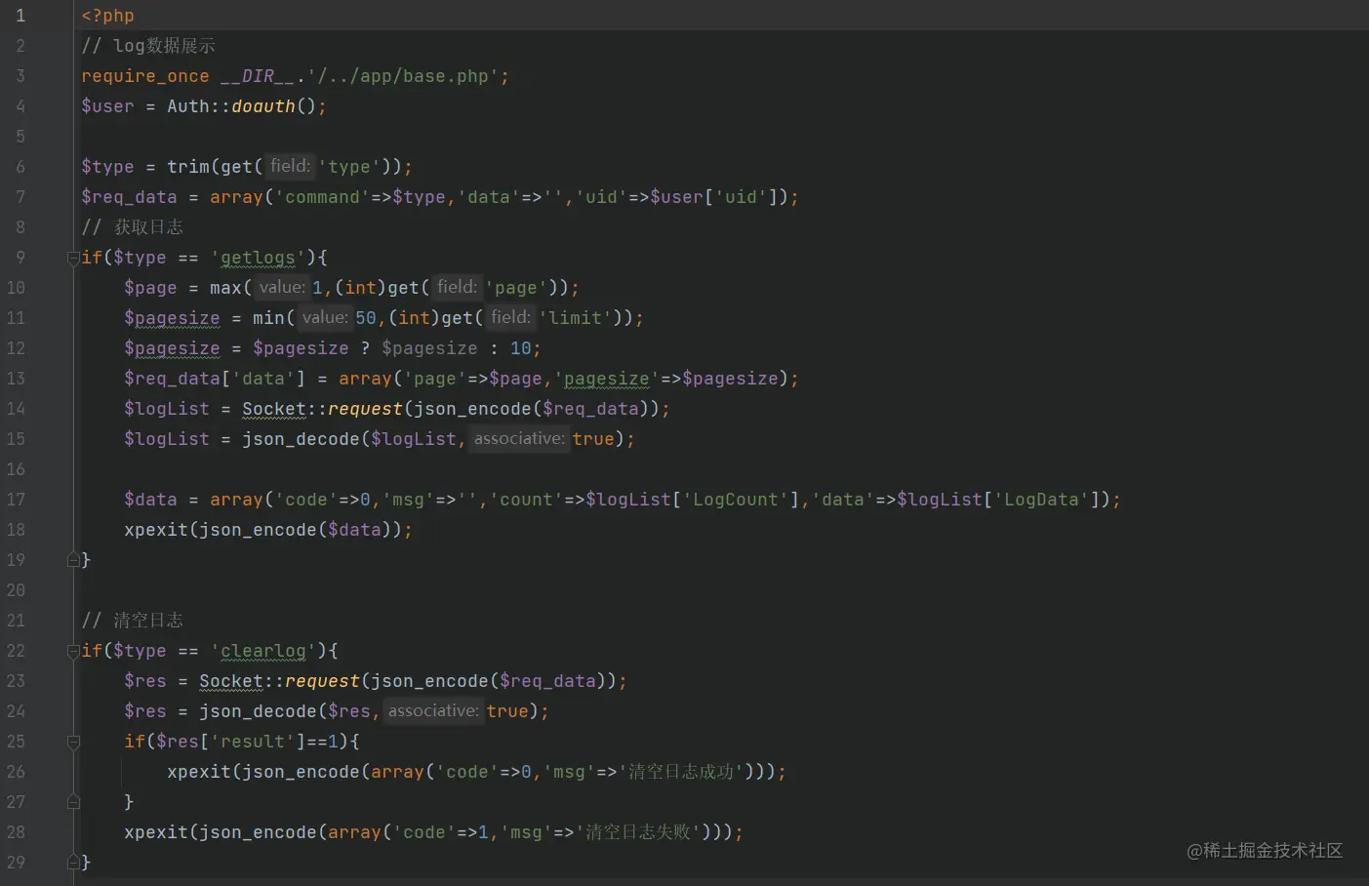Click the 'limit' string literal
The width and height of the screenshot is (1369, 886).
(575, 318)
